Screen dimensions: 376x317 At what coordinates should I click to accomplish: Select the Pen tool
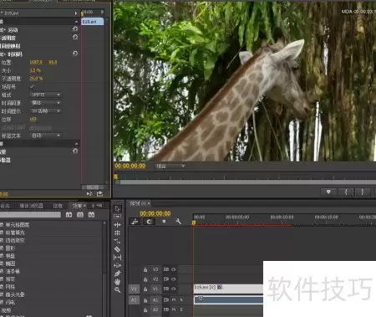(118, 274)
